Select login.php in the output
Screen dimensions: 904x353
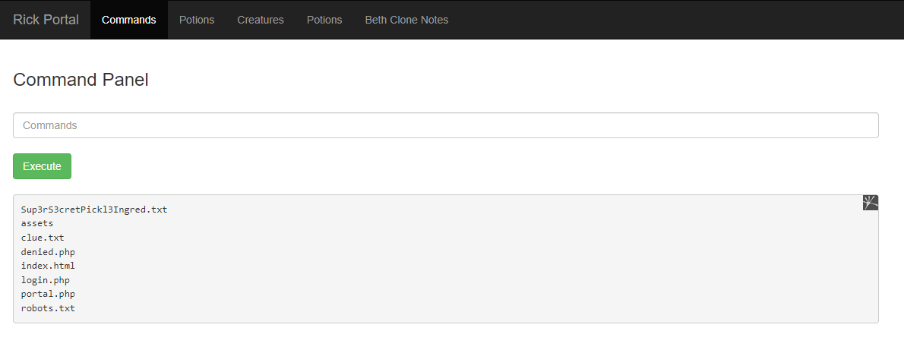click(x=46, y=280)
